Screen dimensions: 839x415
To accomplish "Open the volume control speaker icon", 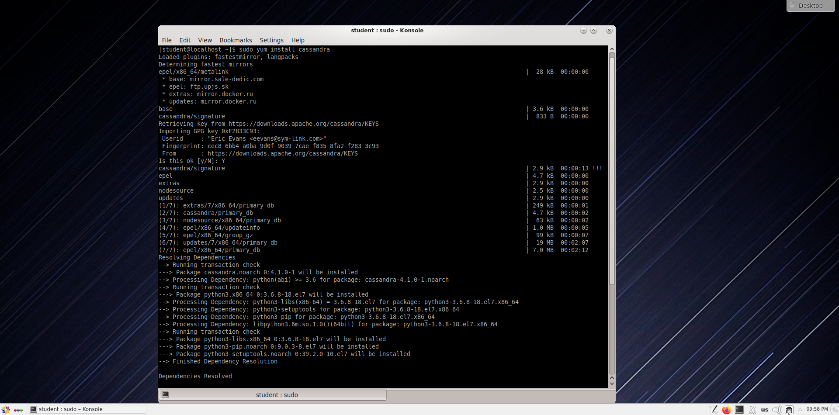I will click(x=777, y=410).
